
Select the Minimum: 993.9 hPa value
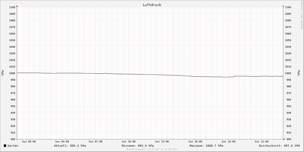click(x=138, y=146)
